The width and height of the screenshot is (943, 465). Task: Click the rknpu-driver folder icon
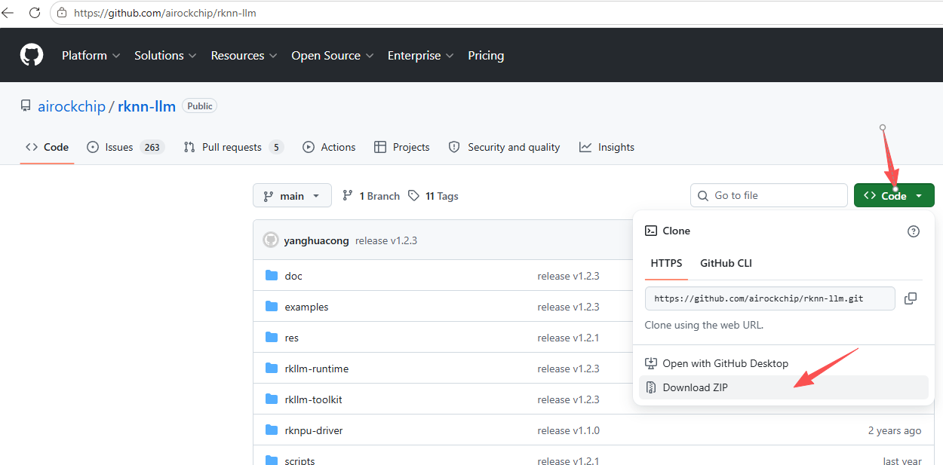pyautogui.click(x=272, y=430)
